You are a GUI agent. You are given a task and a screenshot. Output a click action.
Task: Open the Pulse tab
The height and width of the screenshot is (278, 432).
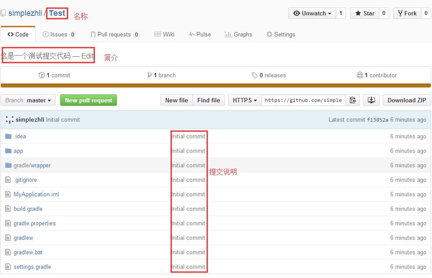(200, 34)
